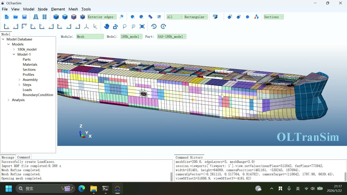The width and height of the screenshot is (347, 195).
Task: Click the node label 'N' icon
Action: click(122, 17)
